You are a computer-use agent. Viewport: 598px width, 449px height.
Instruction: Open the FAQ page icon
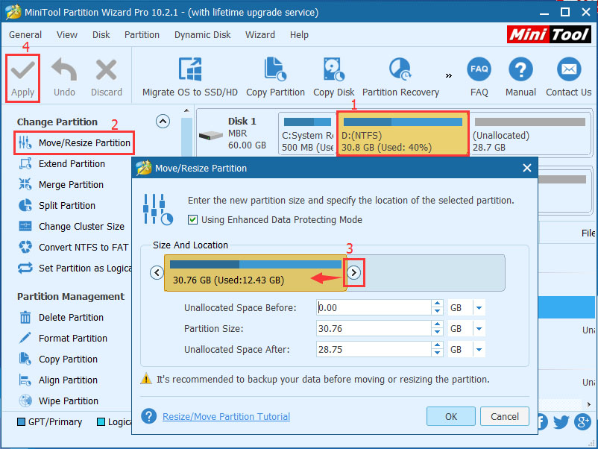(479, 69)
